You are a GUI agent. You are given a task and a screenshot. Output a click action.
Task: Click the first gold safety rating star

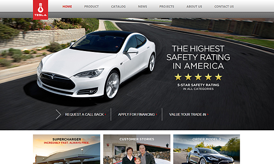coord(178,77)
